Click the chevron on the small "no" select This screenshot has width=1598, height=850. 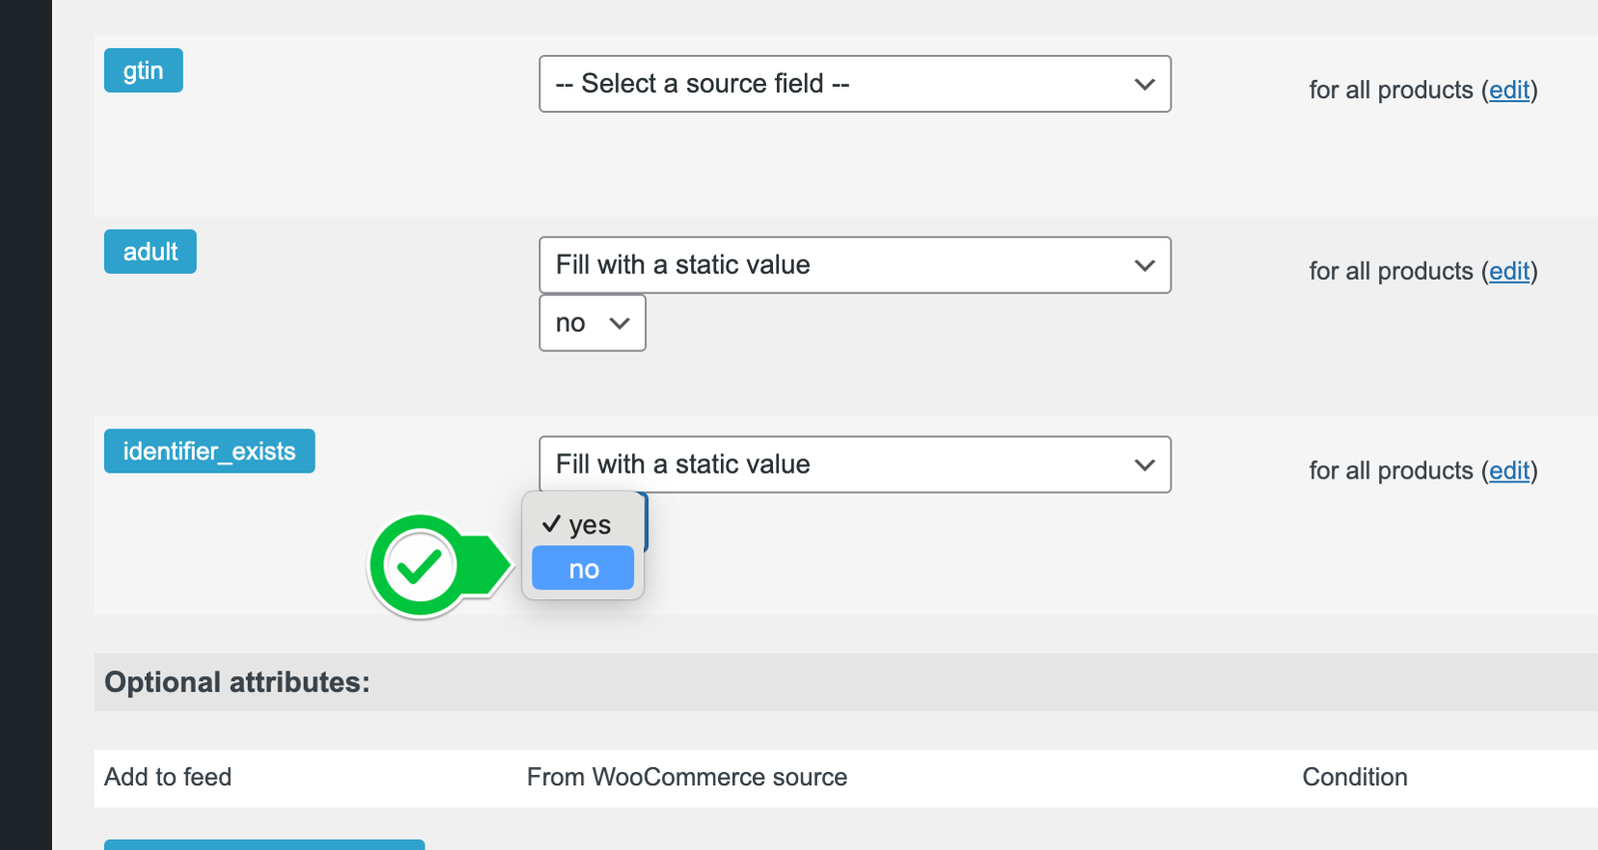(x=619, y=324)
